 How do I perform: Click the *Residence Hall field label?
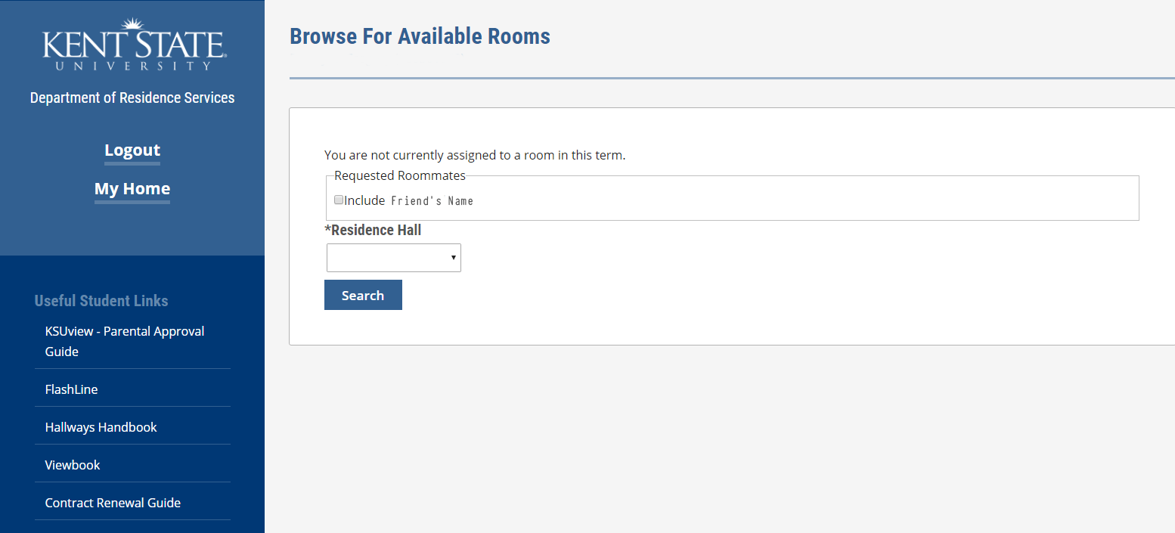[373, 230]
